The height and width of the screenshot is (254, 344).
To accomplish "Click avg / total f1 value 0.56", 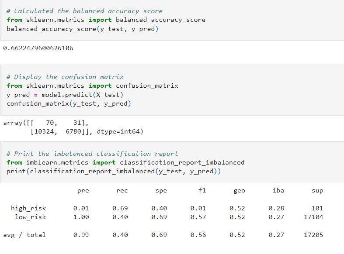I will click(198, 235).
